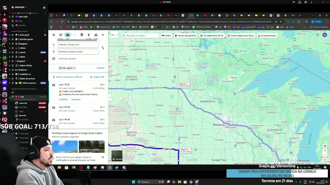Open the route selector dropdown arrow
The width and height of the screenshot is (330, 185).
click(117, 35)
